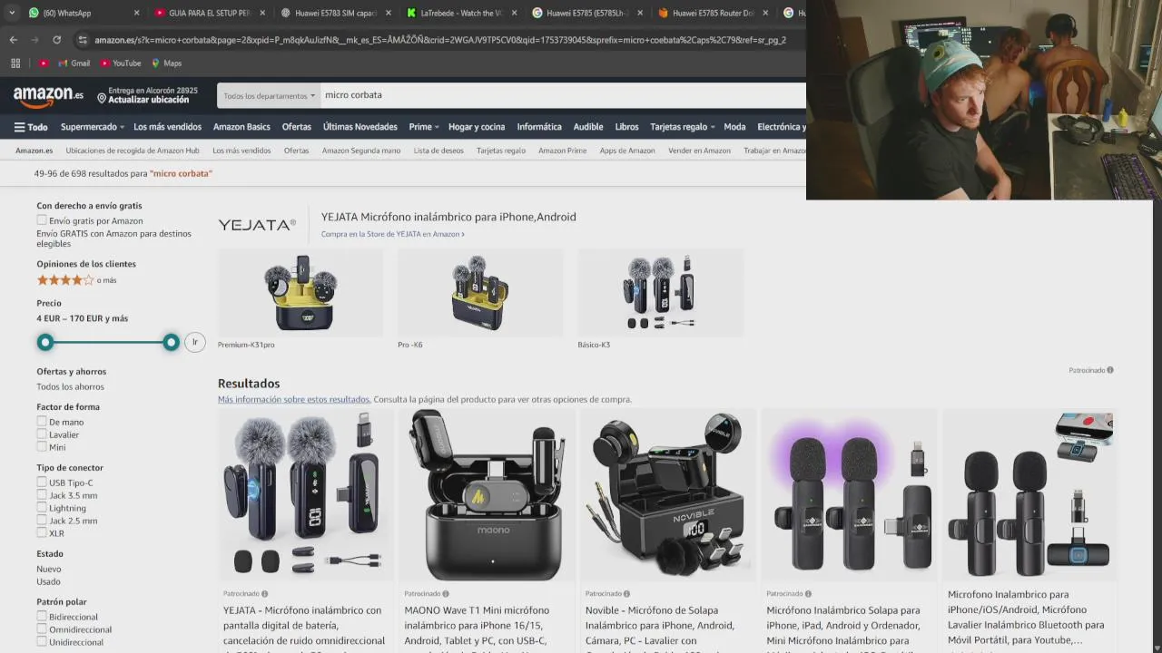Open the Pro -K6 product thumbnail
The height and width of the screenshot is (653, 1162).
pyautogui.click(x=480, y=293)
